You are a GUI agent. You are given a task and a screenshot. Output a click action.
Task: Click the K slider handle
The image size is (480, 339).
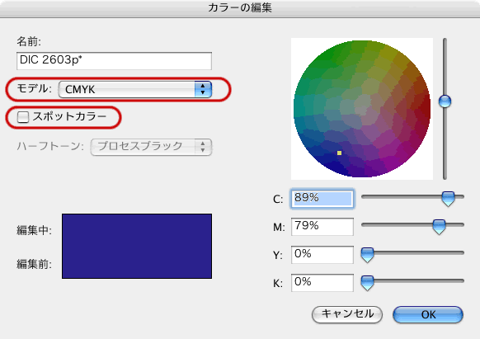[x=367, y=283]
